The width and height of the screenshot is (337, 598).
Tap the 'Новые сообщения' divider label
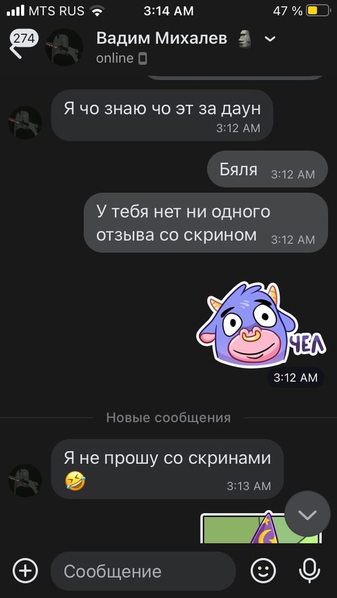(x=168, y=417)
